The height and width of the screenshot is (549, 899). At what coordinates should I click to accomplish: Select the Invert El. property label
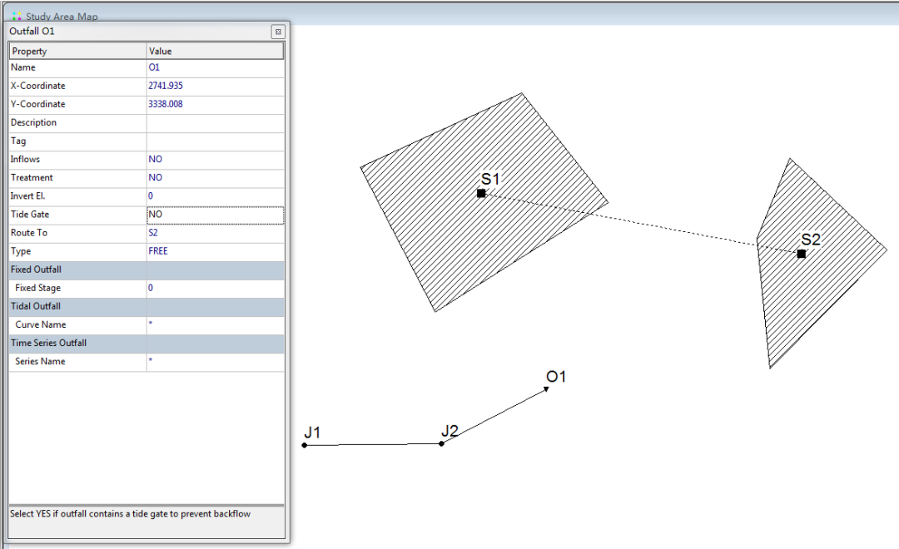(x=27, y=196)
